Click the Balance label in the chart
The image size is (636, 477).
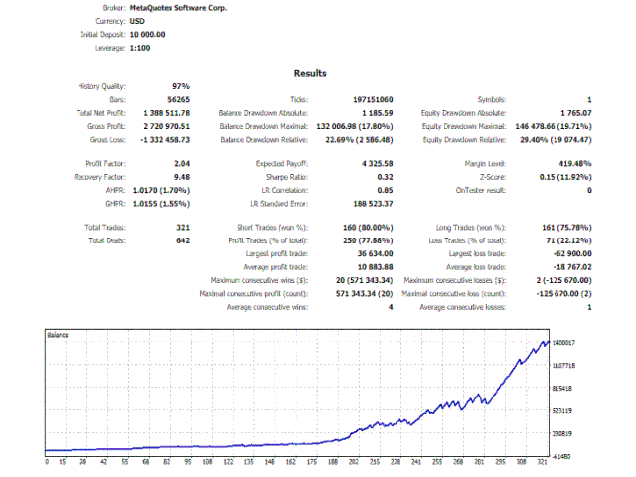(x=58, y=335)
